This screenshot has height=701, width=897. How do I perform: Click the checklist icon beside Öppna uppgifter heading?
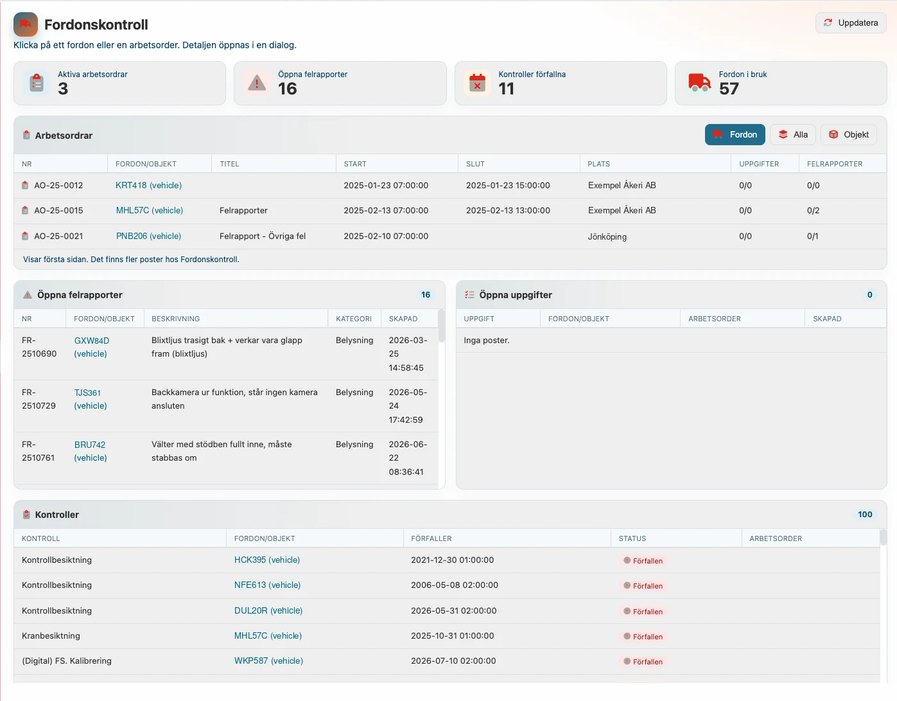coord(469,295)
